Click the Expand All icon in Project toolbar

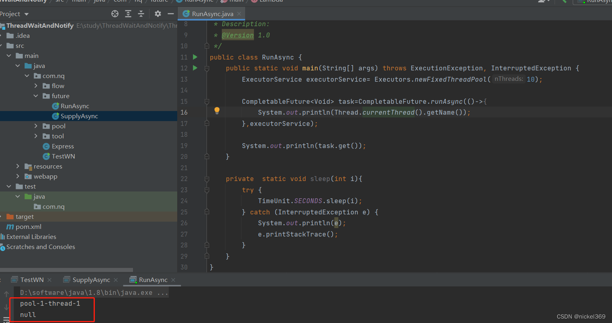pos(128,14)
